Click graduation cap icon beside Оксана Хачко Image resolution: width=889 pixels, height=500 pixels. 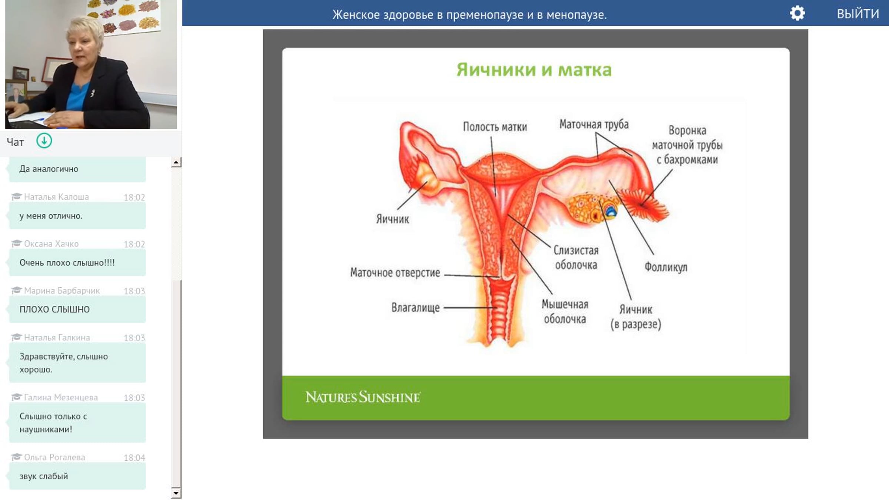point(17,244)
